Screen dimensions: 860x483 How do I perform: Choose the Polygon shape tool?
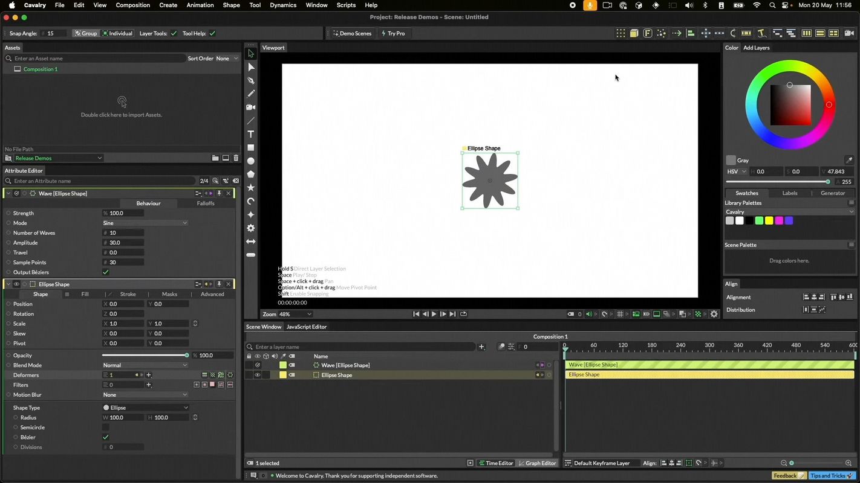pyautogui.click(x=251, y=174)
